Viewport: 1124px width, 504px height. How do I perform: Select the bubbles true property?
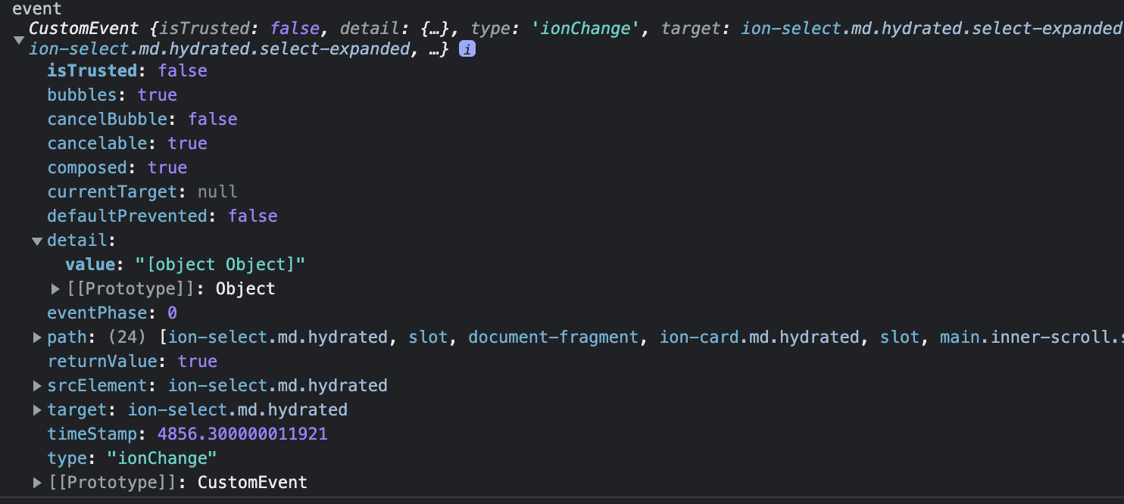(x=112, y=95)
